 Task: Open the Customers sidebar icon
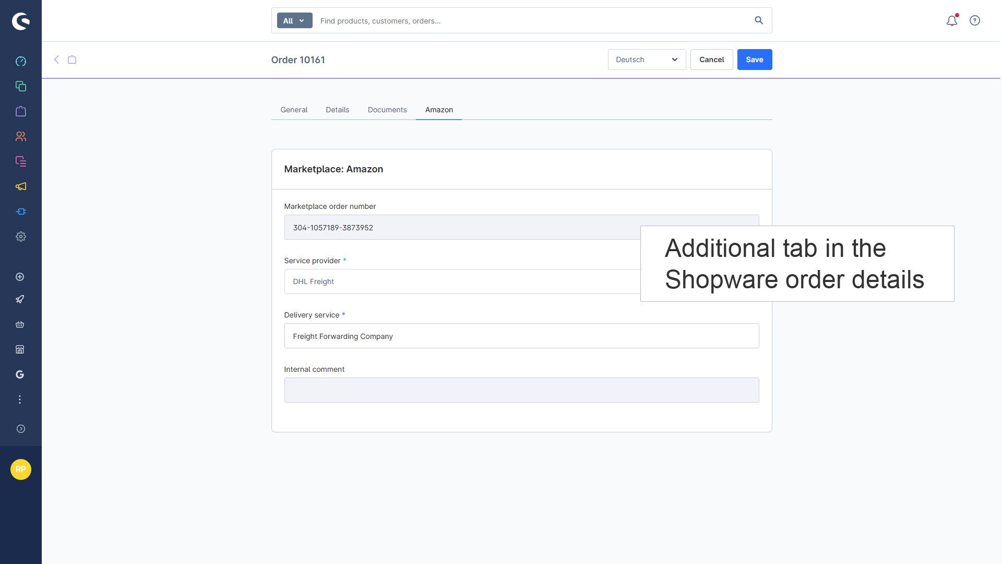(x=21, y=136)
